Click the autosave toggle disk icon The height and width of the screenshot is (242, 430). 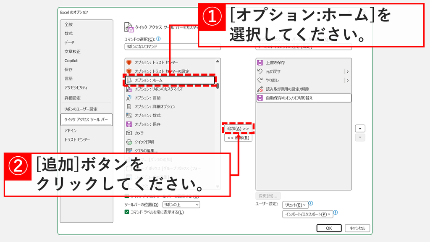pyautogui.click(x=260, y=97)
